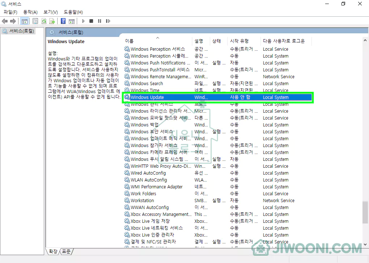
Task: Select Windows 업데이트 메딕 service row
Action: pyautogui.click(x=218, y=138)
